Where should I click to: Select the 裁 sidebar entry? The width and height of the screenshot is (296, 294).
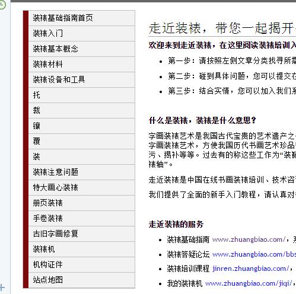click(x=82, y=110)
